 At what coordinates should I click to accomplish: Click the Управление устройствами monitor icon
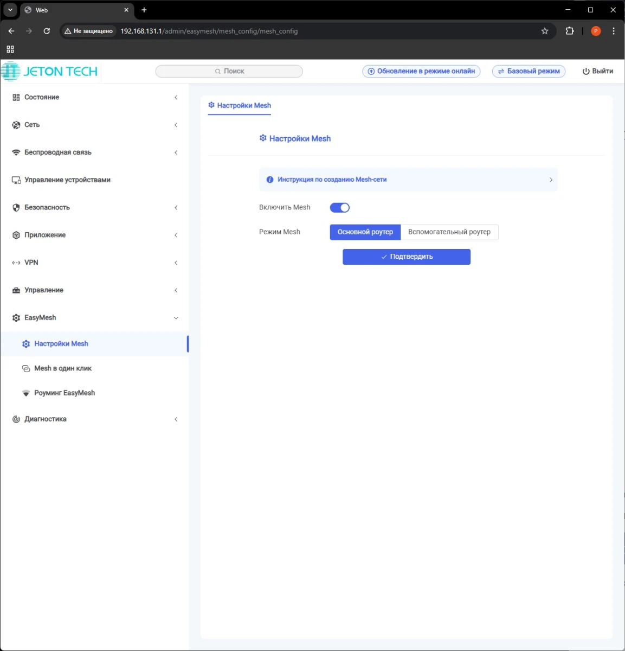16,180
